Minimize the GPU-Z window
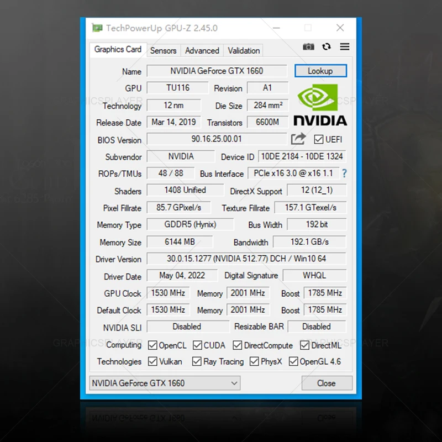This screenshot has height=442, width=442. pyautogui.click(x=276, y=28)
